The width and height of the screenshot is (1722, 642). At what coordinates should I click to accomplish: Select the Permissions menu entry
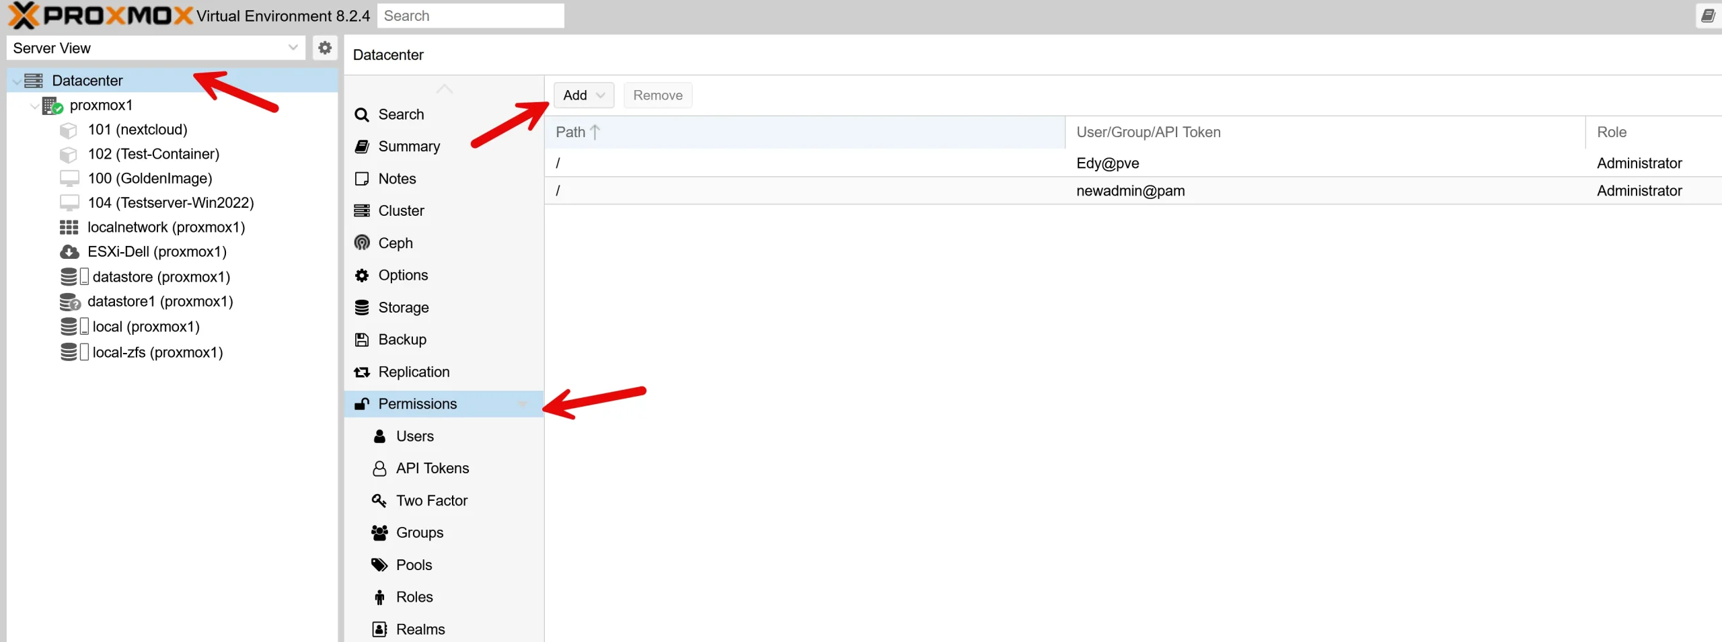pos(418,403)
